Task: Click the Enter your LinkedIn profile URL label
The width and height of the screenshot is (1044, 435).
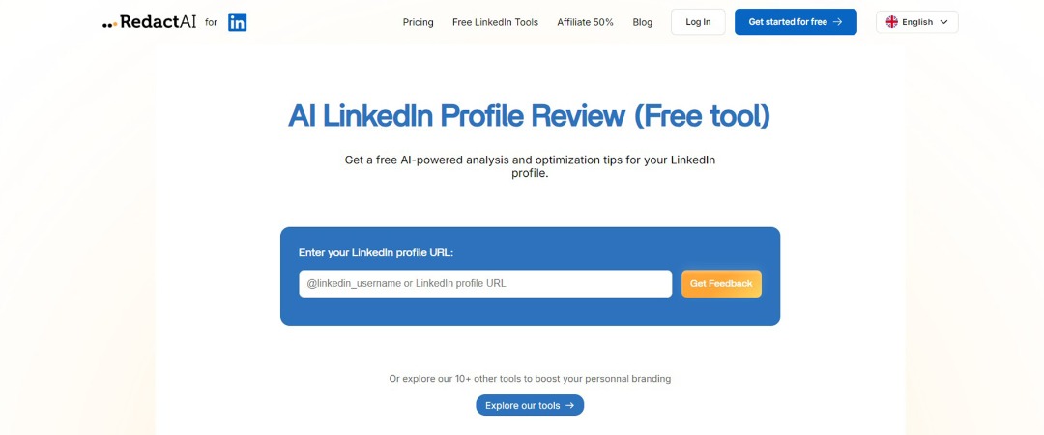Action: pos(376,253)
